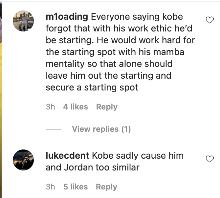Like m1oading's comment with the heart icon
The width and height of the screenshot is (220, 198).
[x=209, y=20]
